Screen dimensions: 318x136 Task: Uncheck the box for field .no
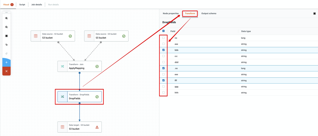point(164,68)
